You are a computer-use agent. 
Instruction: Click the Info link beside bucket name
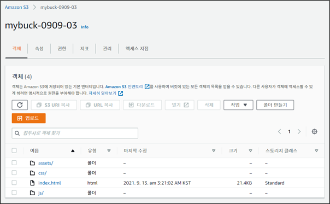pyautogui.click(x=85, y=27)
